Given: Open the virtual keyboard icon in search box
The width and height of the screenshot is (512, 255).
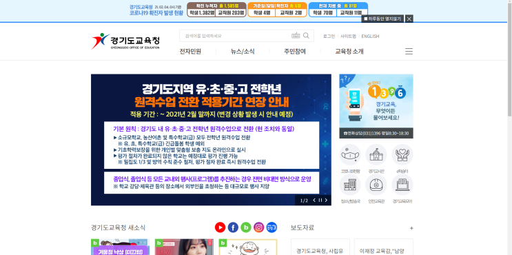Looking at the screenshot, I should pyautogui.click(x=296, y=36).
